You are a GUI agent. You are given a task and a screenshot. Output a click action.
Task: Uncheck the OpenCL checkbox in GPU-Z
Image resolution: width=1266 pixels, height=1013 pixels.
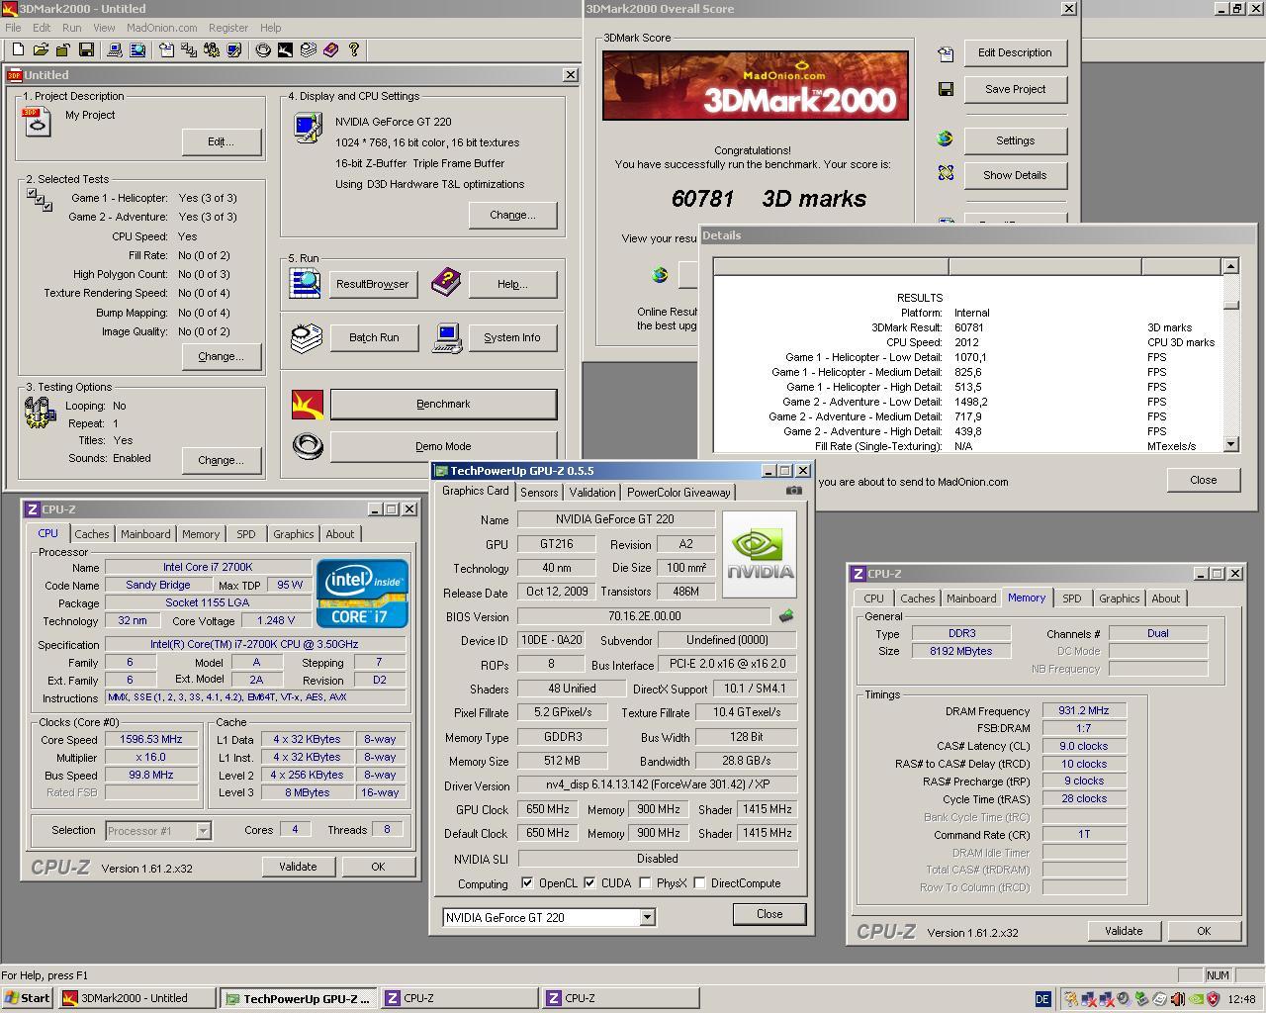[x=527, y=882]
